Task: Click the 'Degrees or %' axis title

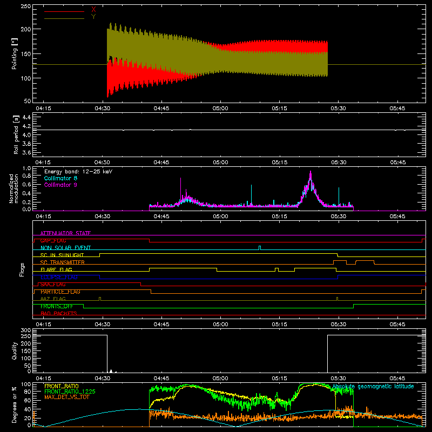Action: tap(14, 404)
